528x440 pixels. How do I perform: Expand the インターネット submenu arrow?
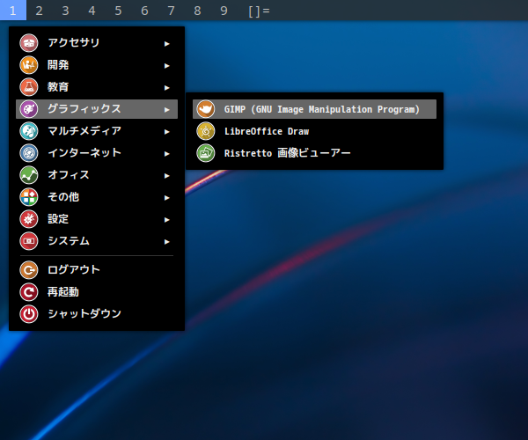point(166,154)
